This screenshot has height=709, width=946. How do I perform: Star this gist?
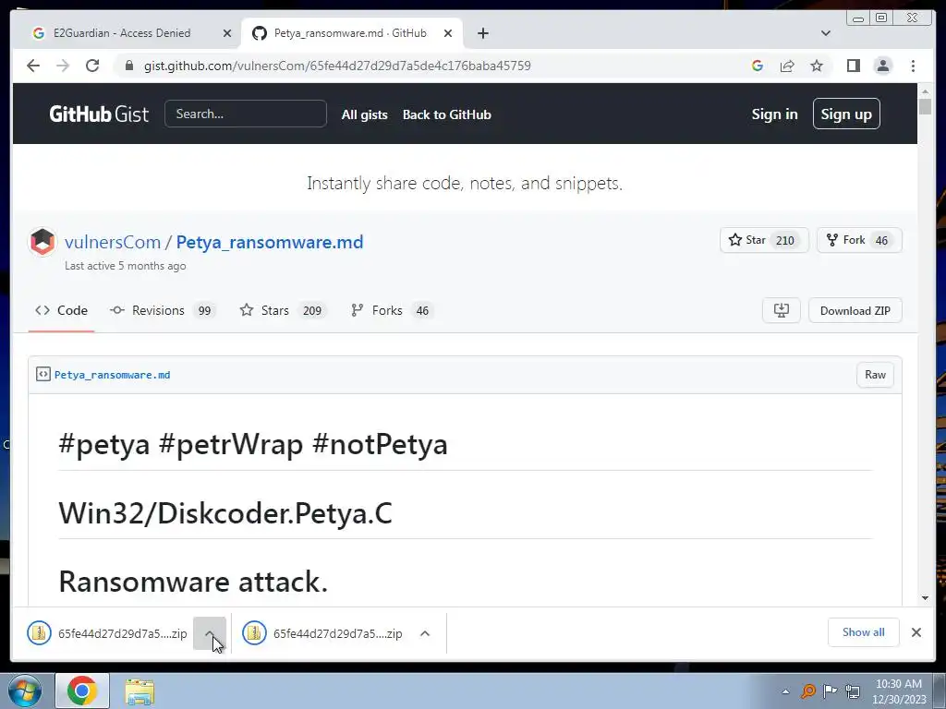(x=747, y=240)
